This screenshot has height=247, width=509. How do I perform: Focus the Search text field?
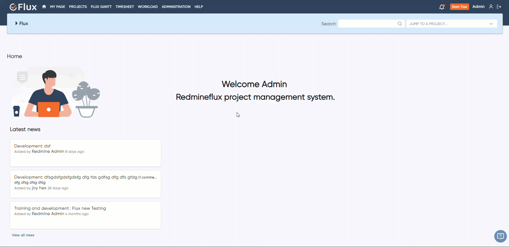point(367,24)
